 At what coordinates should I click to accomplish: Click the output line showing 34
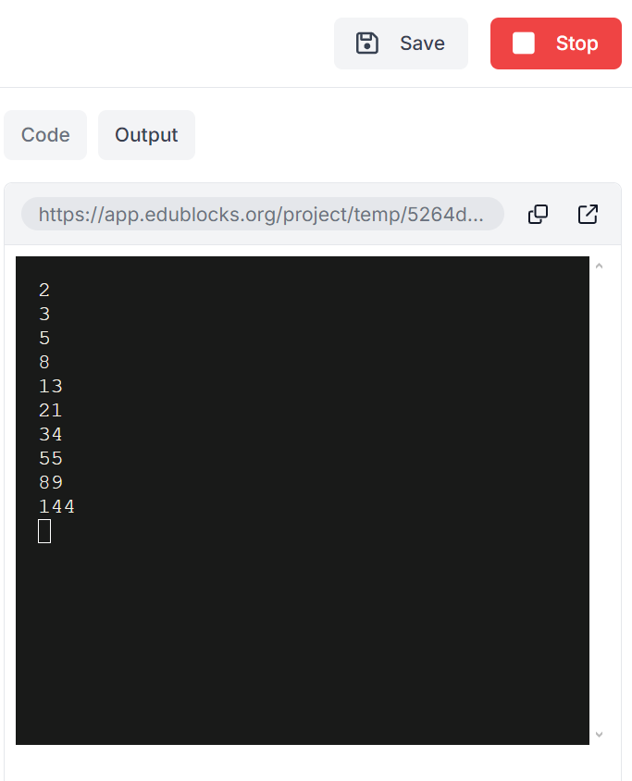pyautogui.click(x=51, y=434)
